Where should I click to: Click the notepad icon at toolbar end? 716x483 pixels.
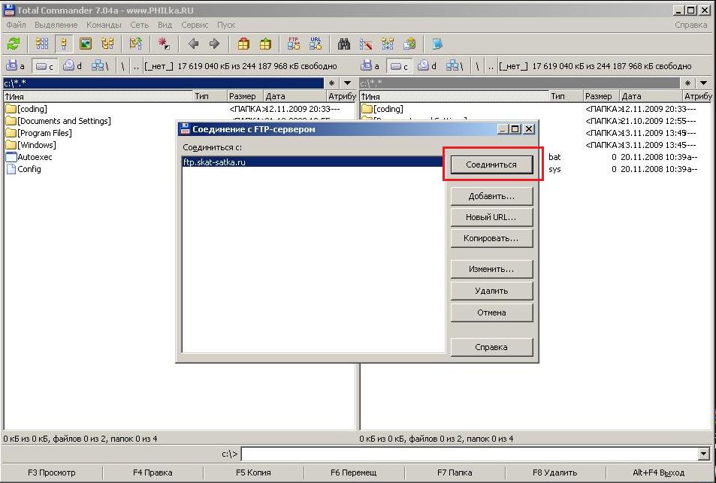click(437, 44)
